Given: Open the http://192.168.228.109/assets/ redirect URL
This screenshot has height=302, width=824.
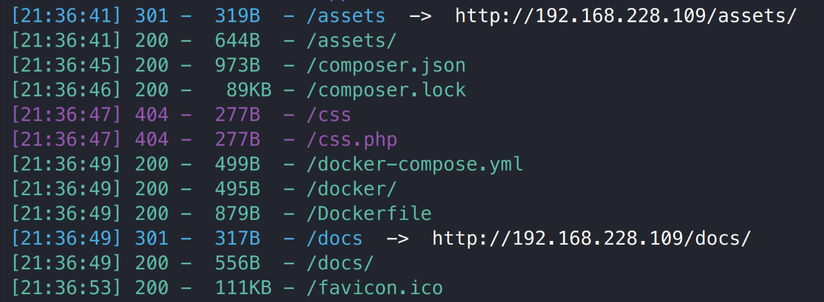Looking at the screenshot, I should [626, 16].
